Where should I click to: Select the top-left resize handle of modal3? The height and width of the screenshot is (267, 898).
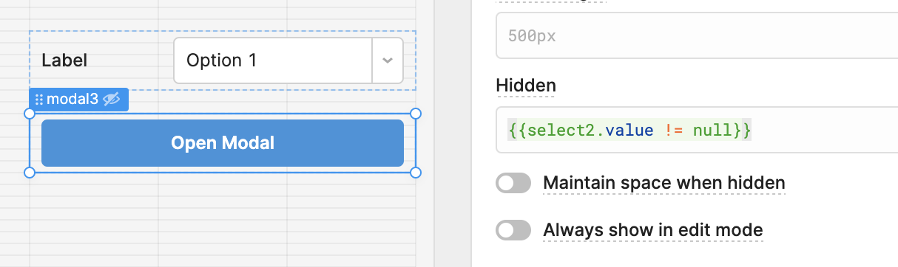point(30,114)
